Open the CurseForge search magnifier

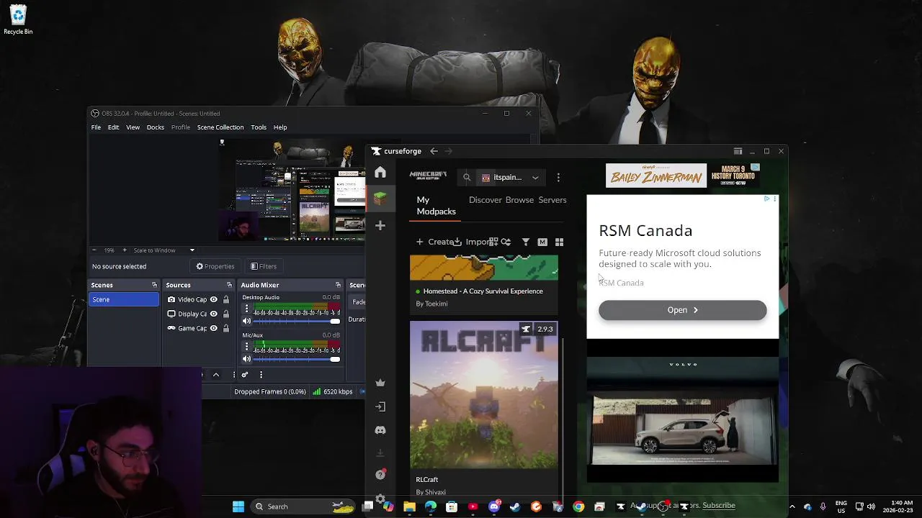tap(467, 178)
